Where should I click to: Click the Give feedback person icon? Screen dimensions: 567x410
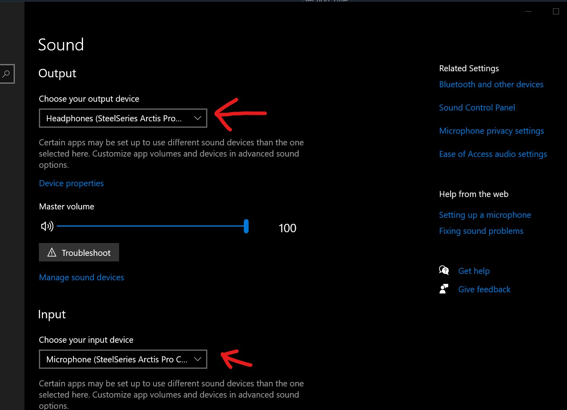[444, 289]
